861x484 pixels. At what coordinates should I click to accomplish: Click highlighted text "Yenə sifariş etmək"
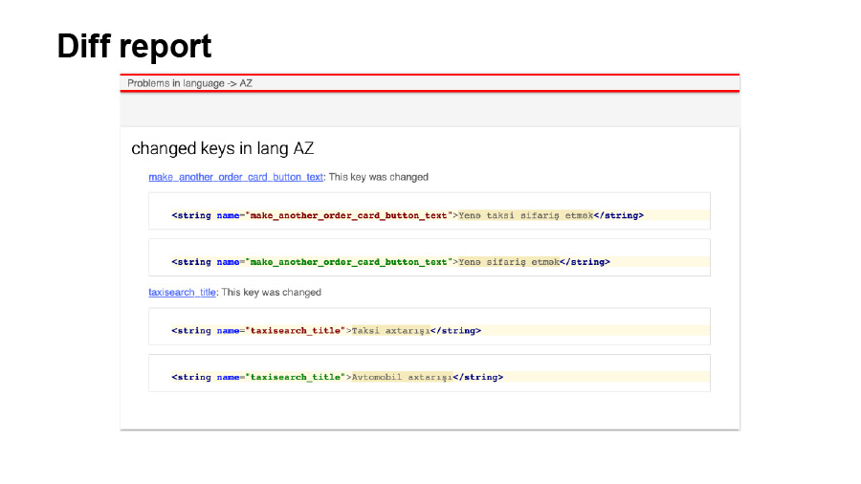pyautogui.click(x=508, y=261)
